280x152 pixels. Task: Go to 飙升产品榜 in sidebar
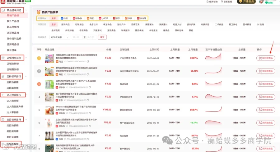point(13,21)
